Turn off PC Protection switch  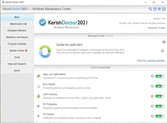point(160,106)
